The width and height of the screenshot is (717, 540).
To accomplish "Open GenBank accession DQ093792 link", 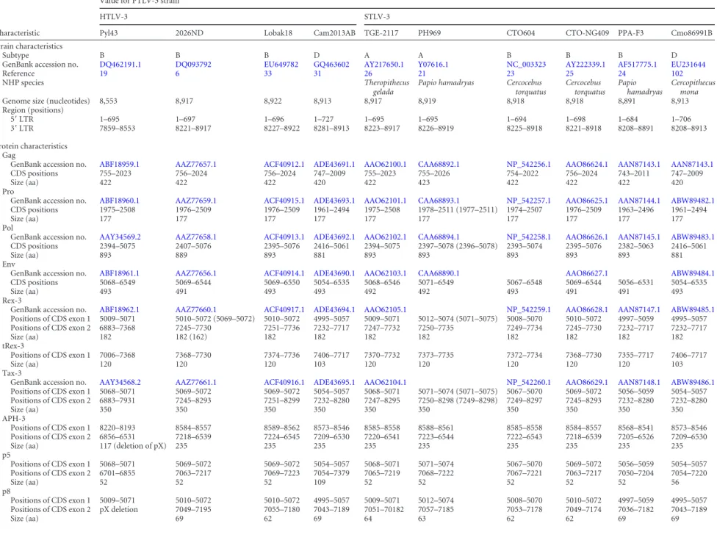I will pyautogui.click(x=193, y=65).
